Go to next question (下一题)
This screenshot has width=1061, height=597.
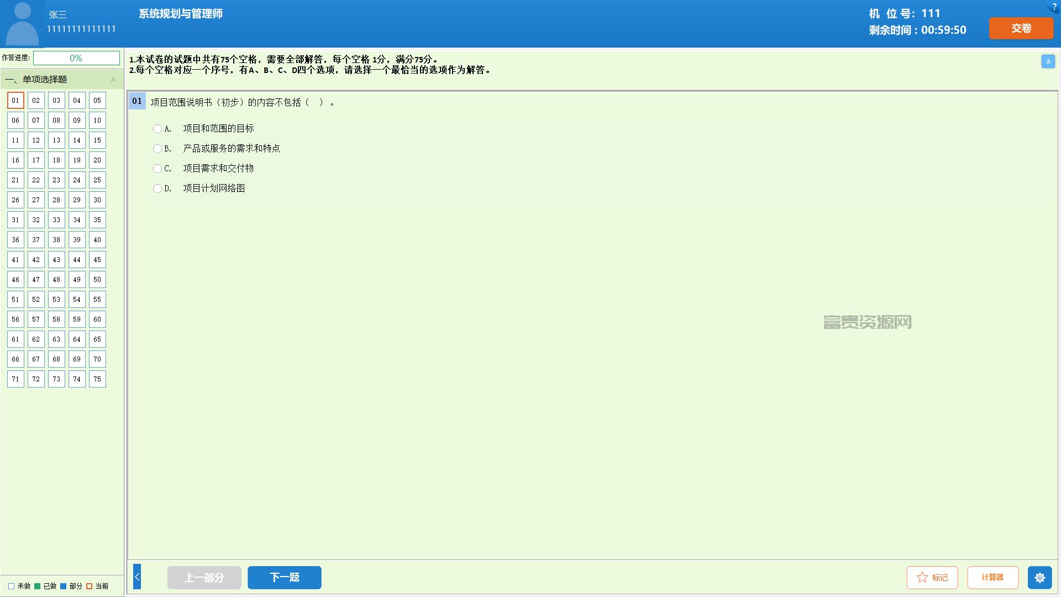[x=284, y=578]
